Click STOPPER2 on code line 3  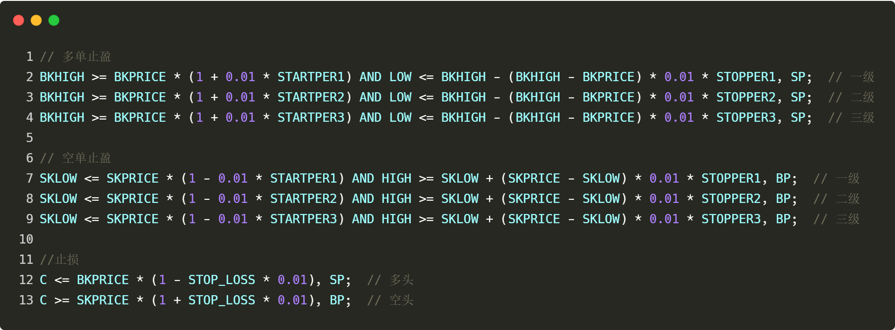[x=746, y=97]
